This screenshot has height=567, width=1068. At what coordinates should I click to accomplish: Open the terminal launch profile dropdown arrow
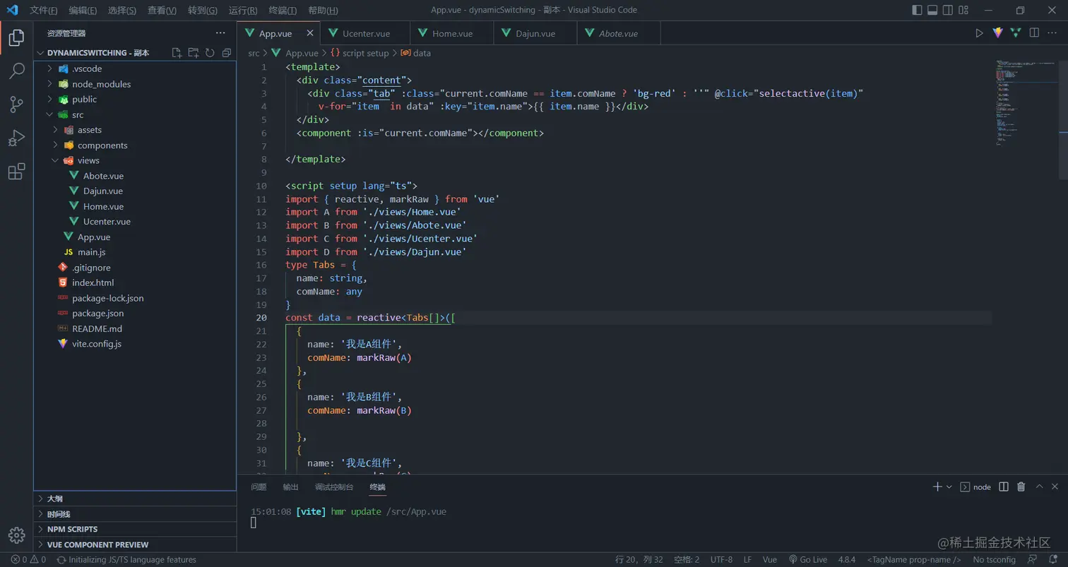pos(949,487)
